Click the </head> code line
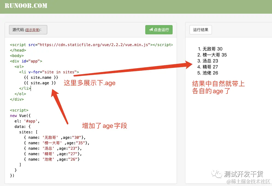The width and height of the screenshot is (272, 186). pos(18,50)
